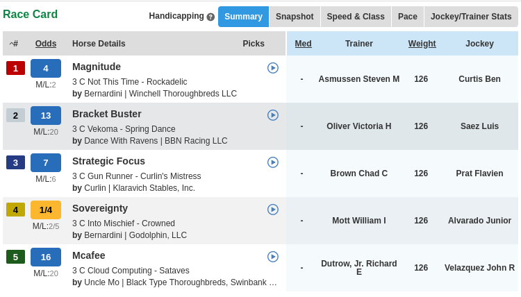Image resolution: width=521 pixels, height=297 pixels.
Task: Play the replay icon for Bracket Buster
Action: (x=272, y=115)
